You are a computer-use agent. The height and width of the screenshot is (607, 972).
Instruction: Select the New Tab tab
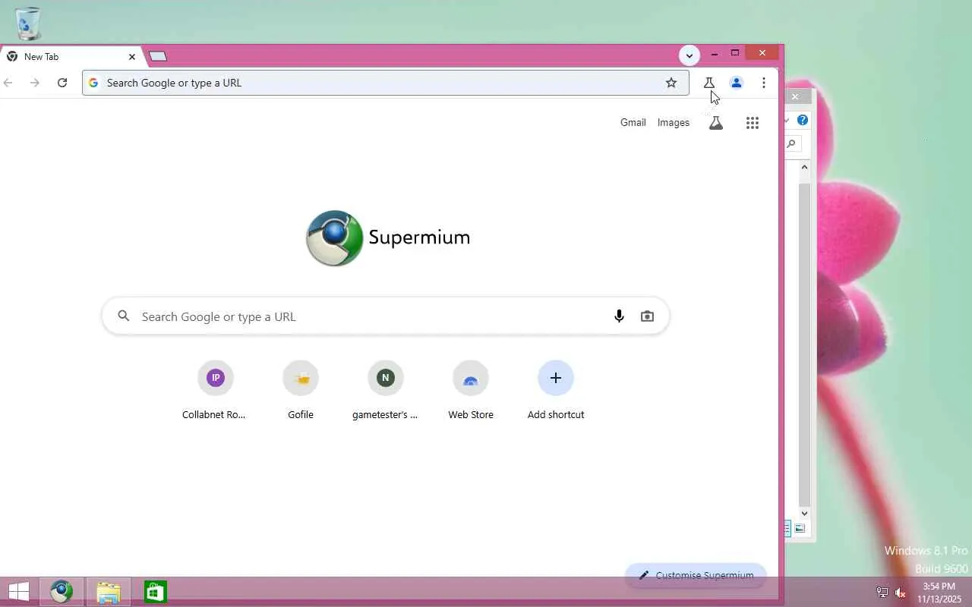71,56
